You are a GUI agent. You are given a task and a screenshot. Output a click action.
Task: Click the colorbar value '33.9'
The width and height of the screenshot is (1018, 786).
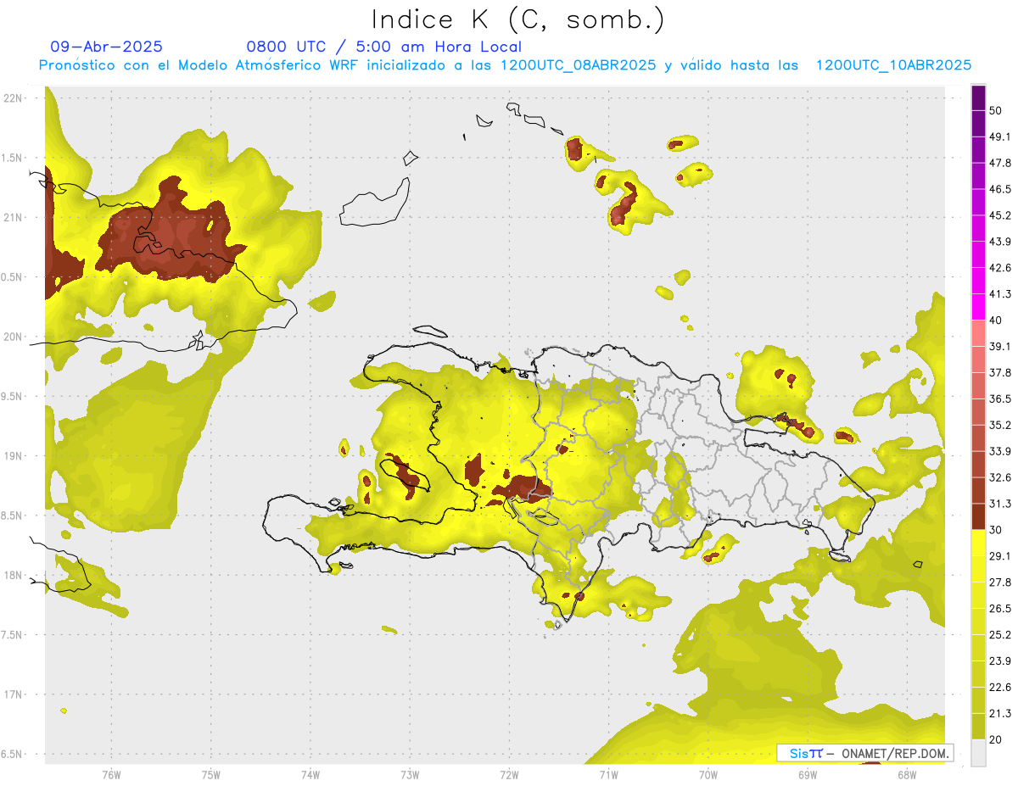click(x=1000, y=451)
